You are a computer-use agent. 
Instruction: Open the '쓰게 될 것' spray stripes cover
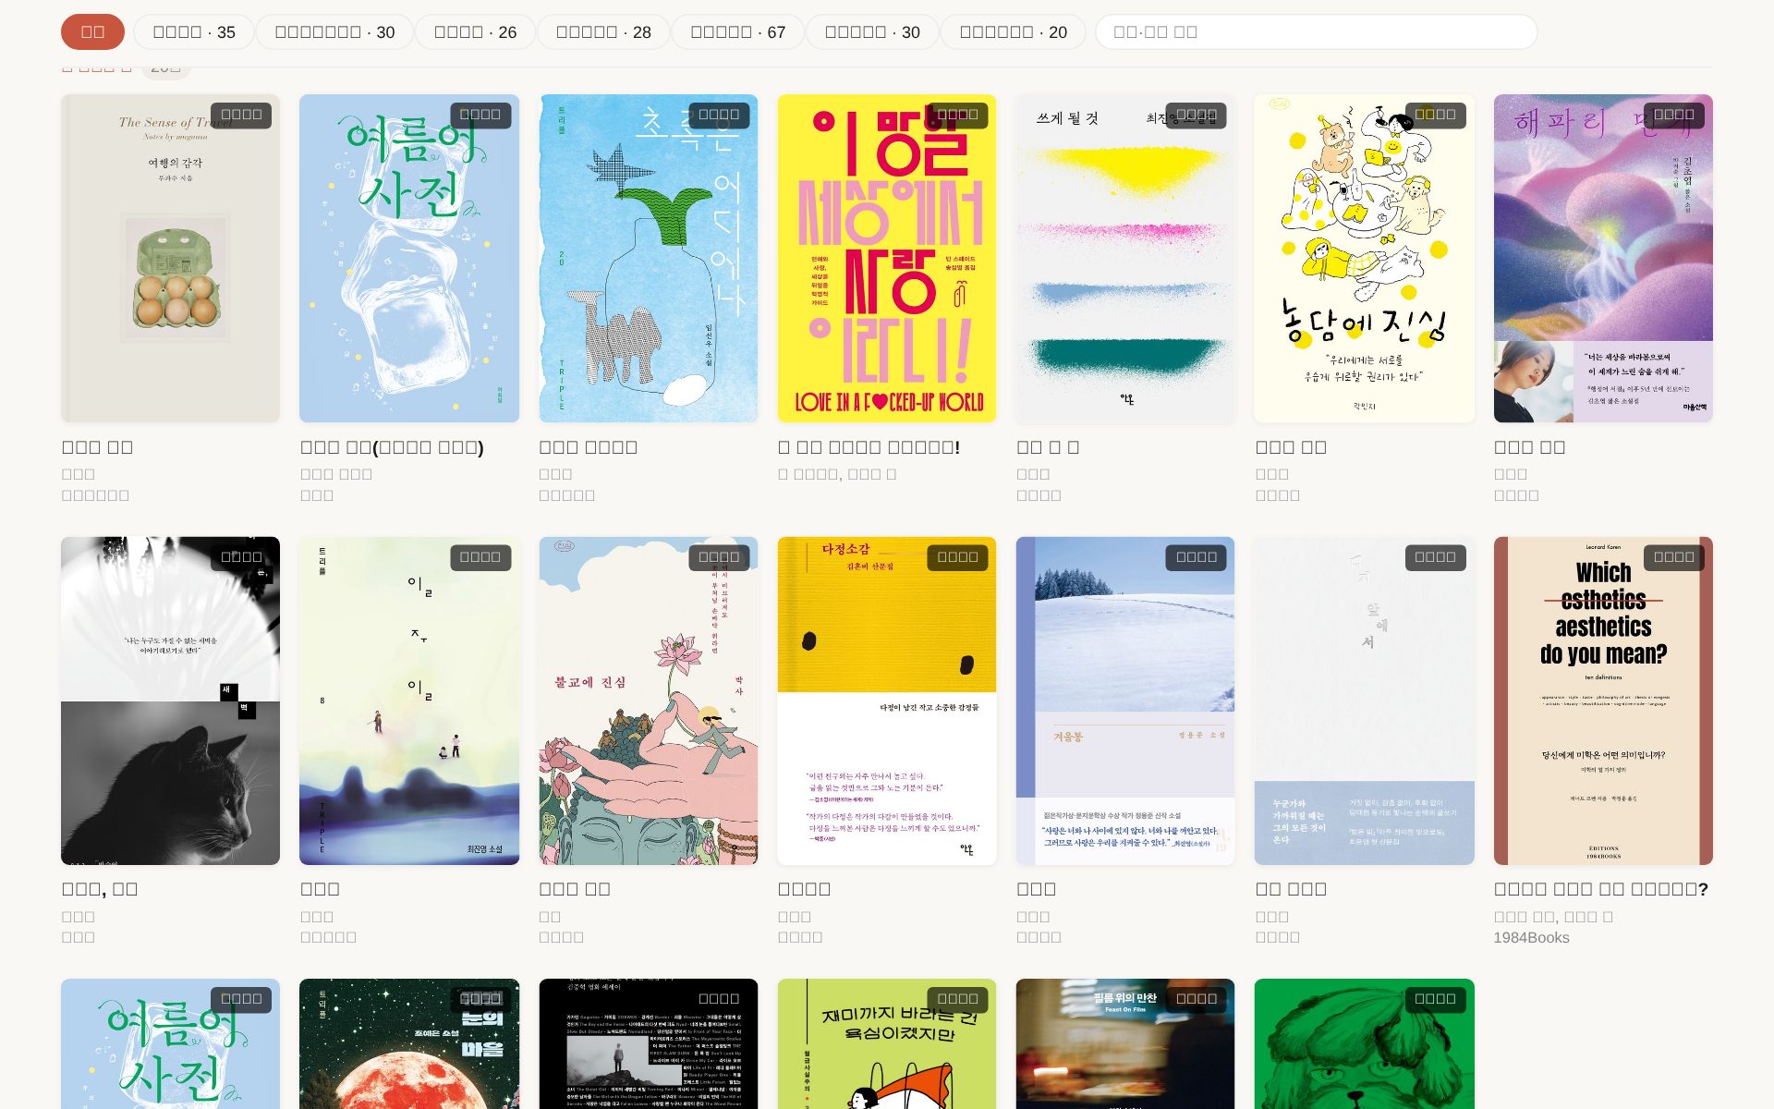point(1125,258)
